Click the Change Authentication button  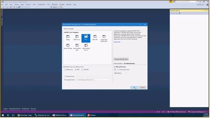[121, 59]
